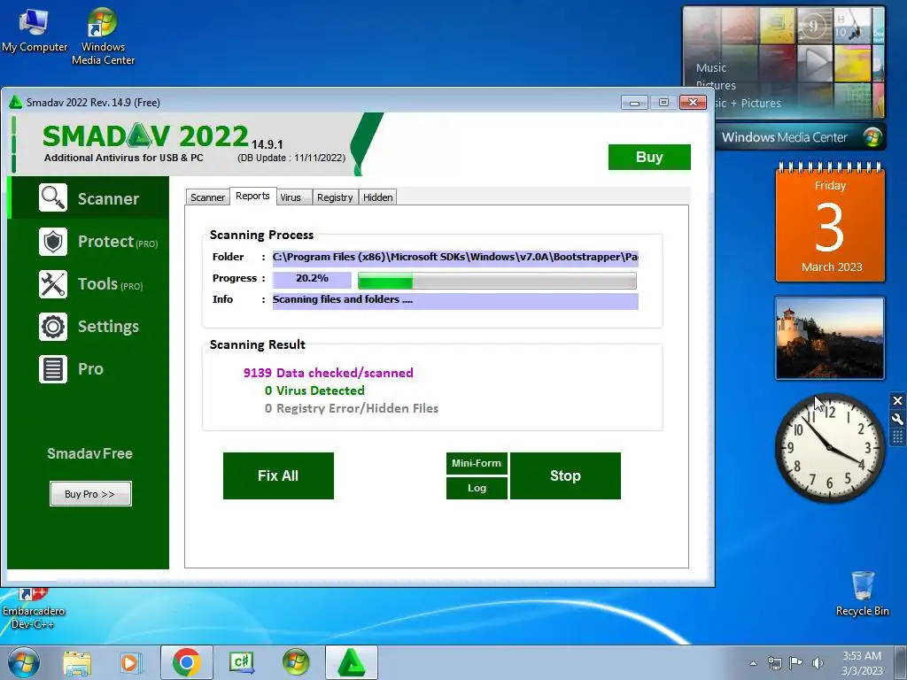Click '0 Registry Error/Hidden Files' text
The image size is (907, 680).
(351, 409)
